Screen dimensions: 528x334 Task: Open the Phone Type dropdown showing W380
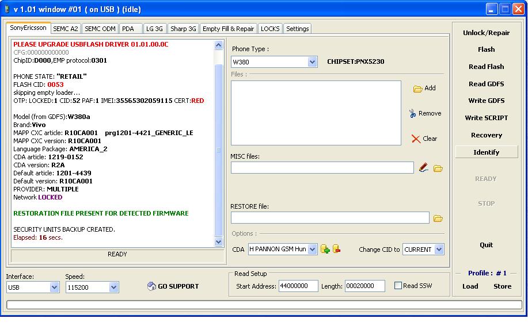312,62
